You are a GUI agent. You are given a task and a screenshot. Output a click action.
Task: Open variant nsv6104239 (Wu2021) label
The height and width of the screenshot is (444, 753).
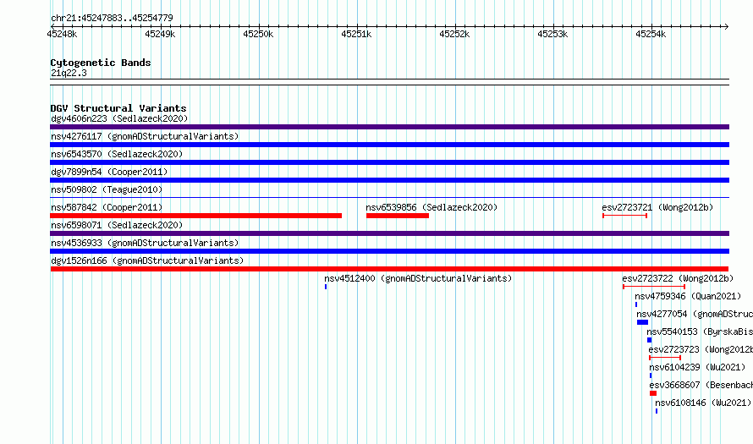click(697, 367)
